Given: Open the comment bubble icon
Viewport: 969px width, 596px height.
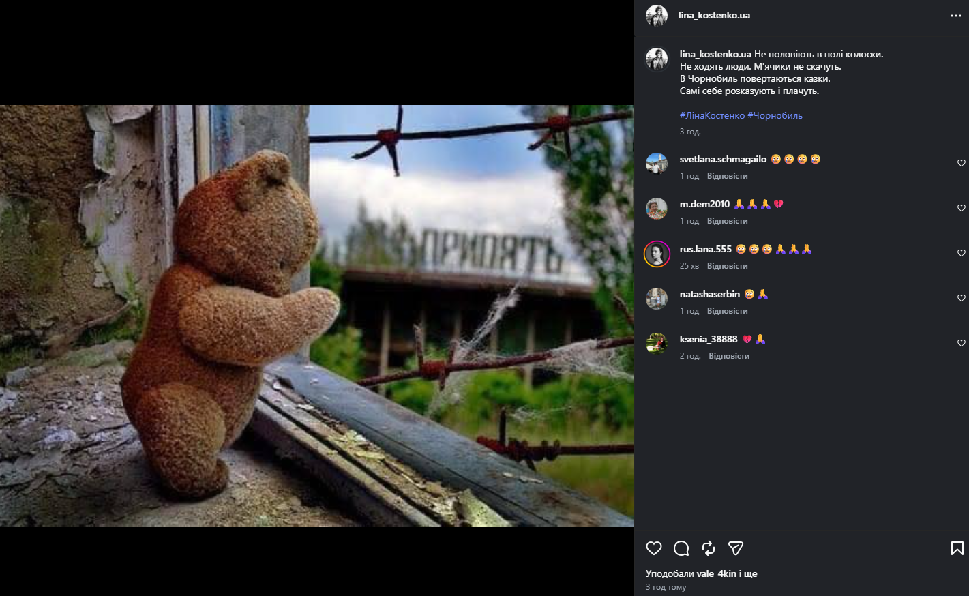Looking at the screenshot, I should [681, 548].
